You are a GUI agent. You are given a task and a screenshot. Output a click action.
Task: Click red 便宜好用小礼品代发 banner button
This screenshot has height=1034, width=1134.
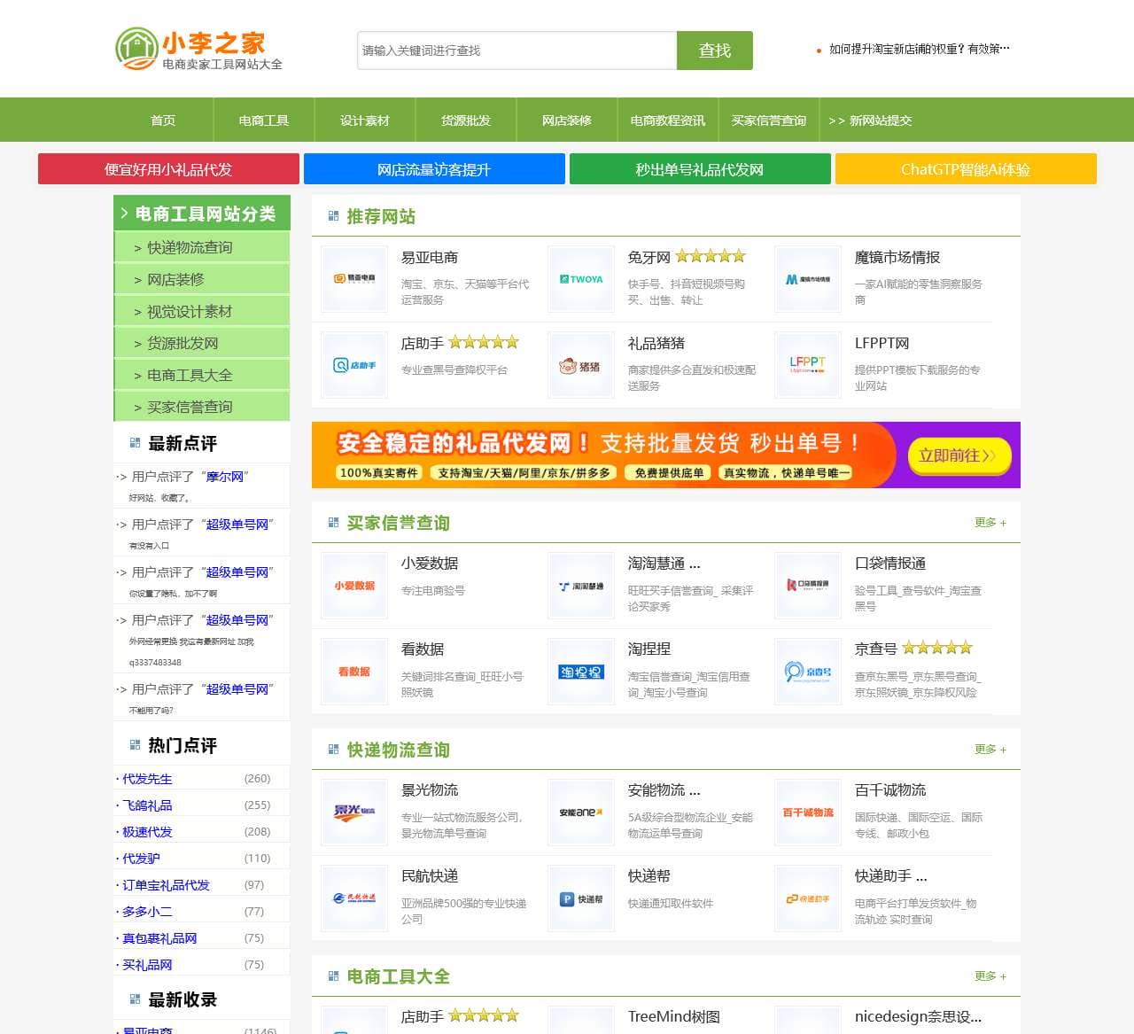point(168,169)
